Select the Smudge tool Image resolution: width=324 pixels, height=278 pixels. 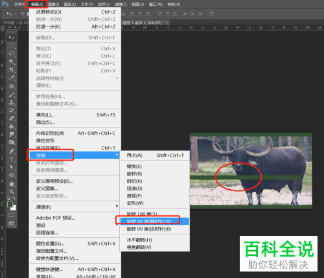coord(12,134)
